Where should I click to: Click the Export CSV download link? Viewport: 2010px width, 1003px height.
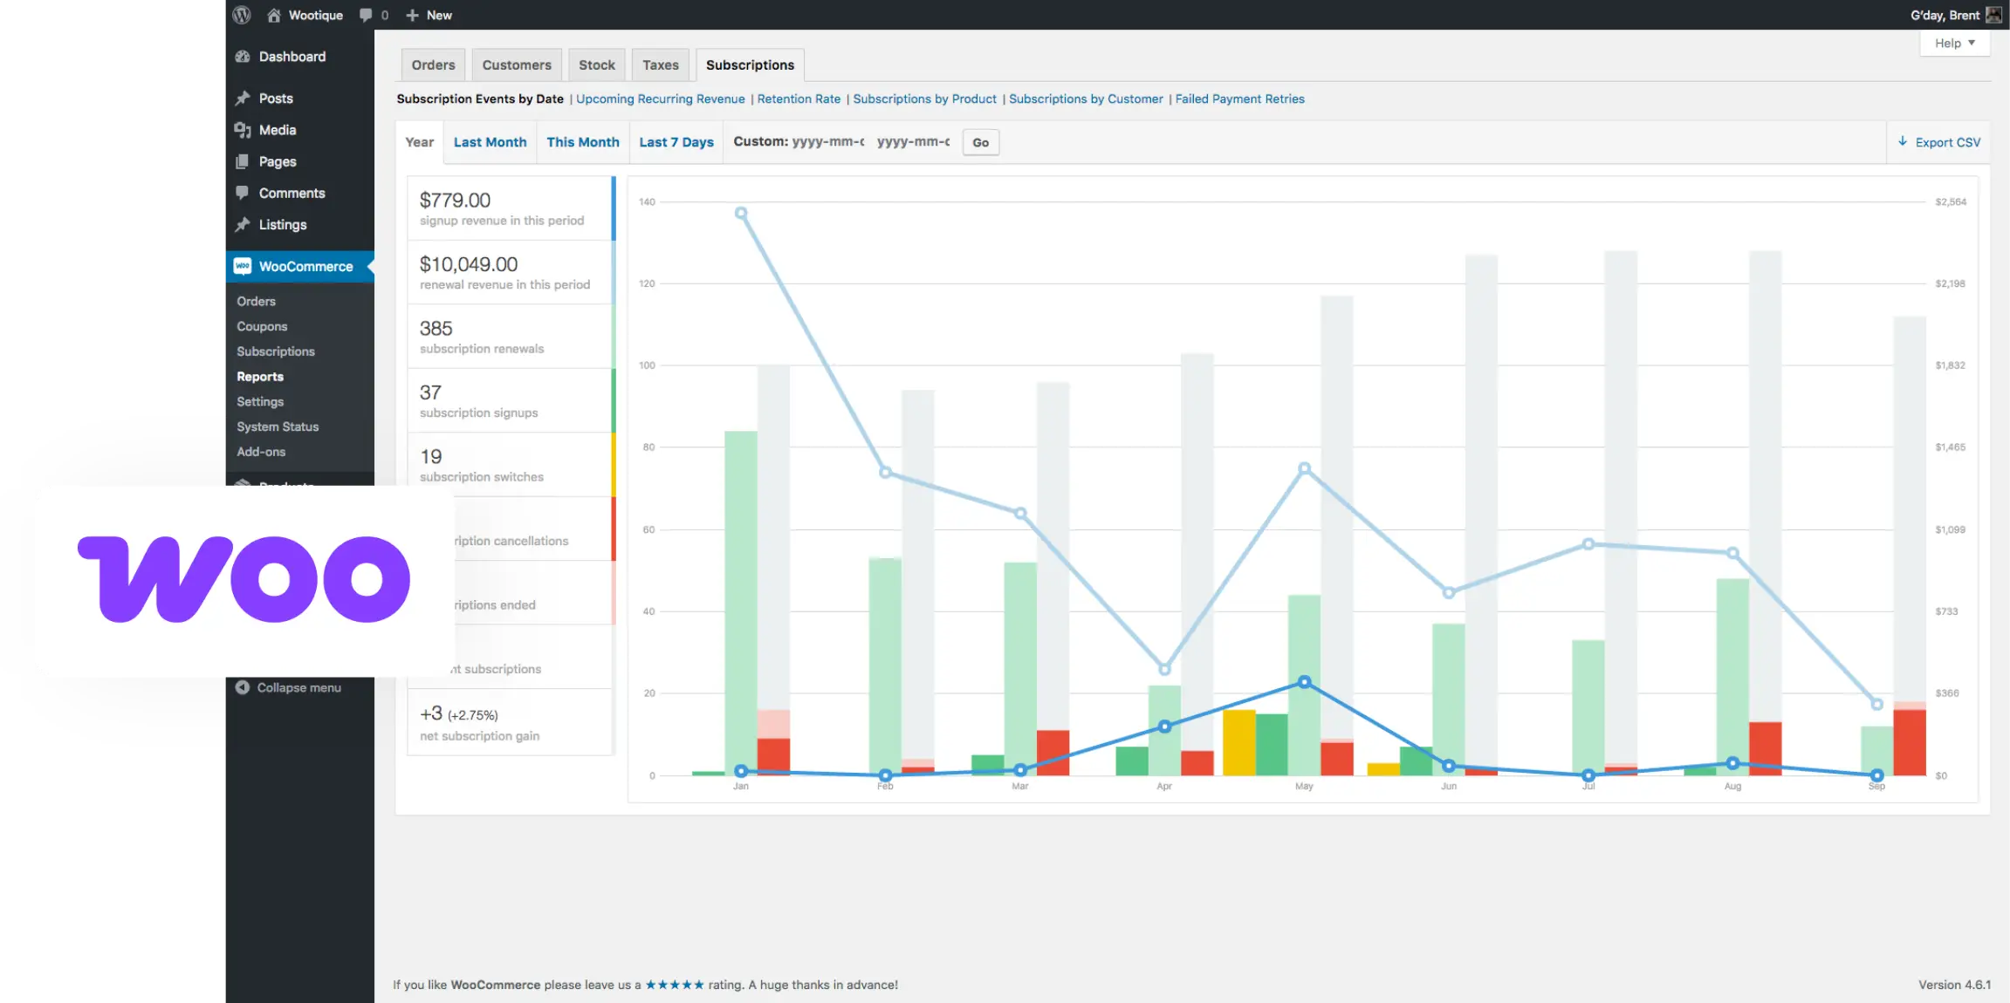pyautogui.click(x=1939, y=142)
